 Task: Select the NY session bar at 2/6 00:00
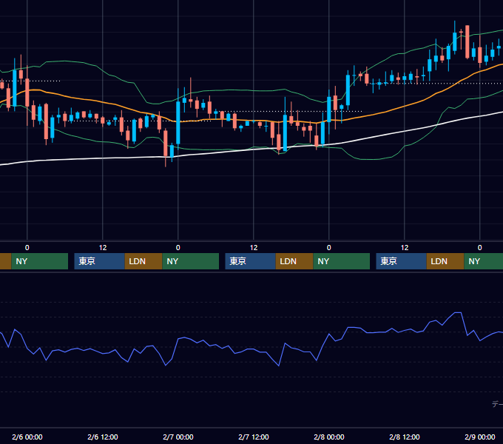[40, 261]
